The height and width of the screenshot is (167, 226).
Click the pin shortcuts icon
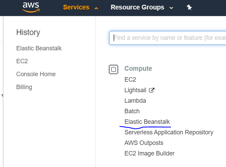(x=189, y=7)
